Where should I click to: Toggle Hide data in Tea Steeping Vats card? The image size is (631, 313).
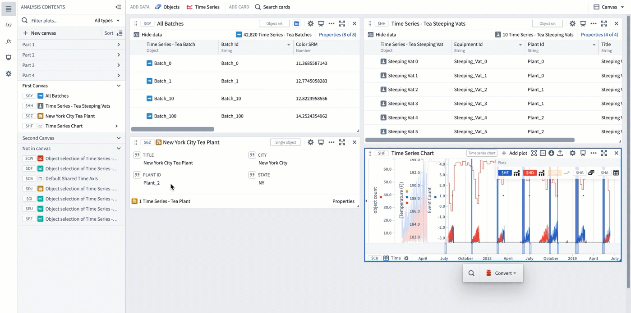pos(382,35)
